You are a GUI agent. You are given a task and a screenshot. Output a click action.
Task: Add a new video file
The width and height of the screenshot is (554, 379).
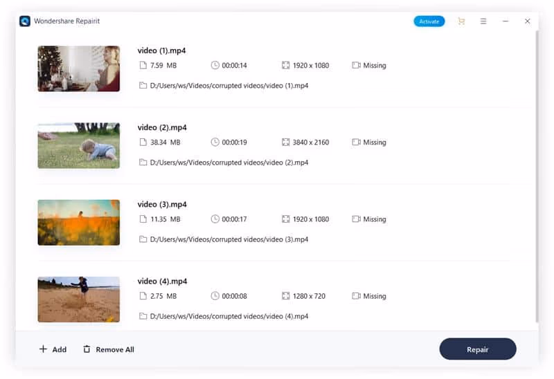coord(53,349)
